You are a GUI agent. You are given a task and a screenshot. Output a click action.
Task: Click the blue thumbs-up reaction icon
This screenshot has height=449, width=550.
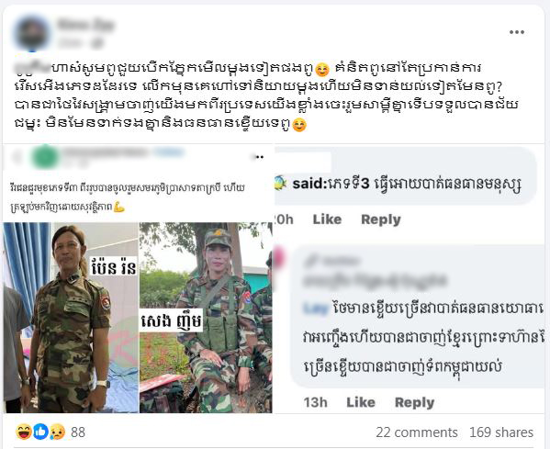(40, 432)
